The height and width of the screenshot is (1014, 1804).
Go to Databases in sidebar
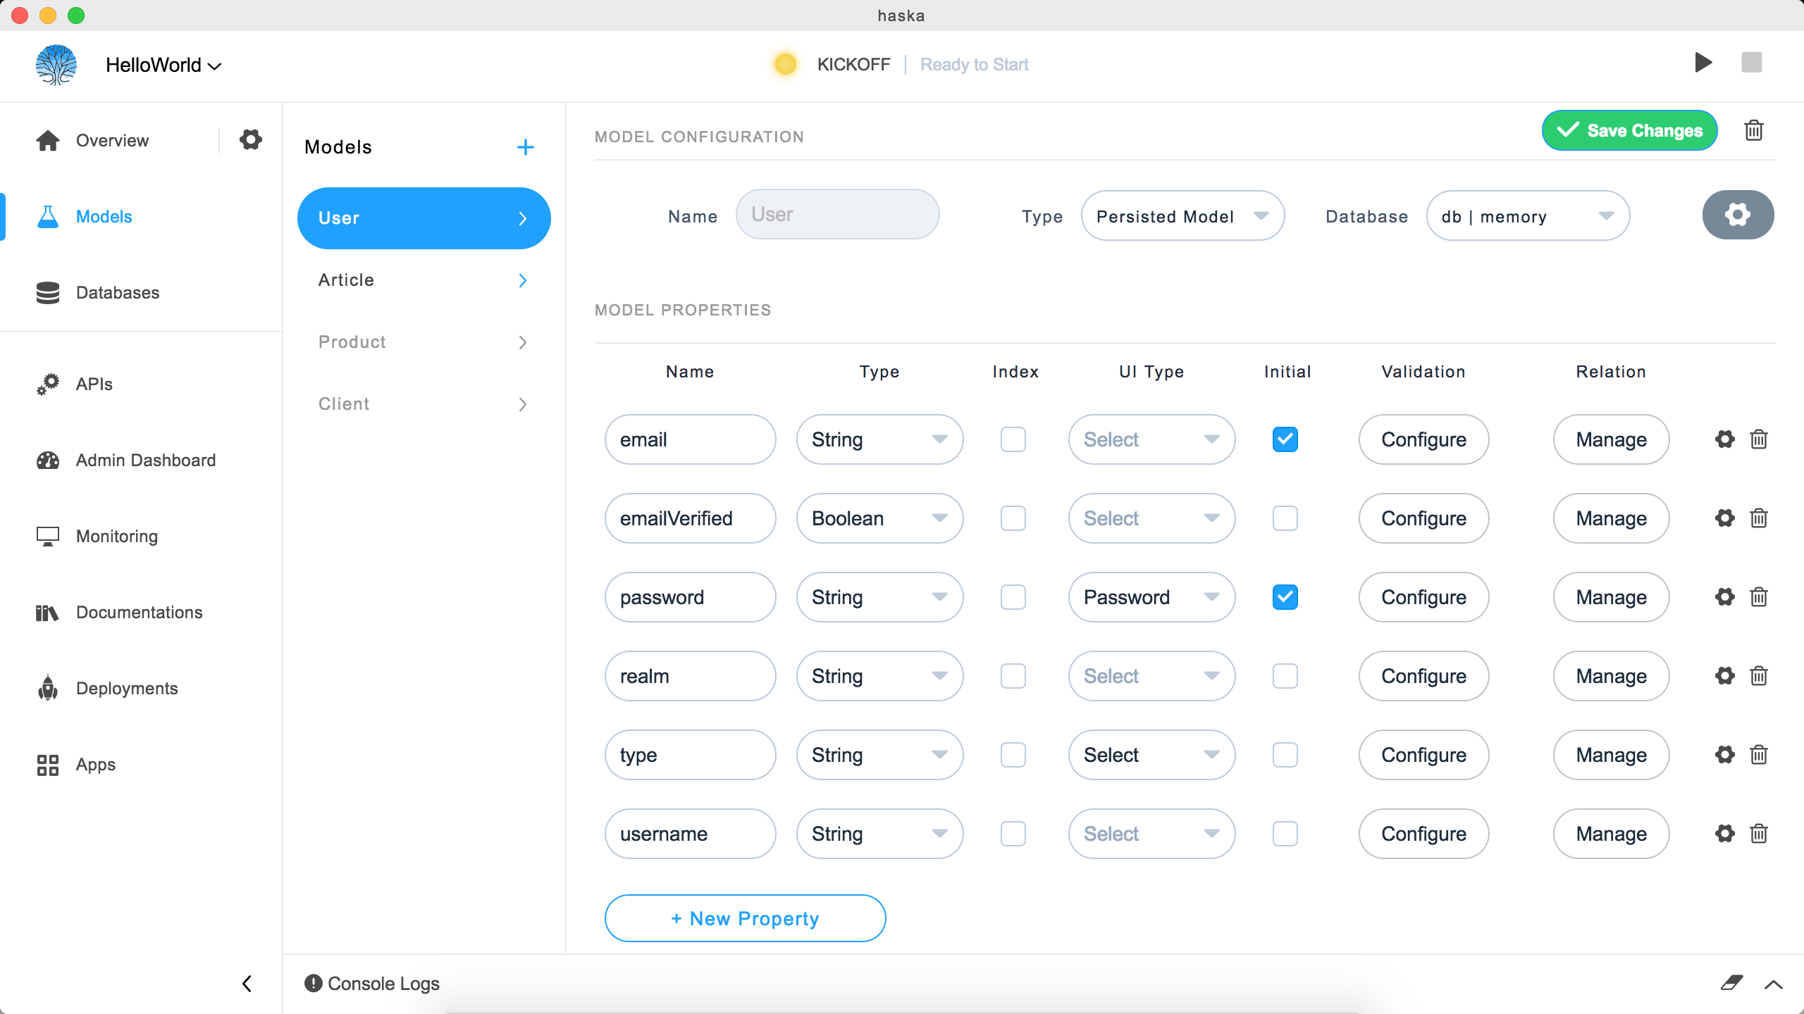pyautogui.click(x=117, y=292)
